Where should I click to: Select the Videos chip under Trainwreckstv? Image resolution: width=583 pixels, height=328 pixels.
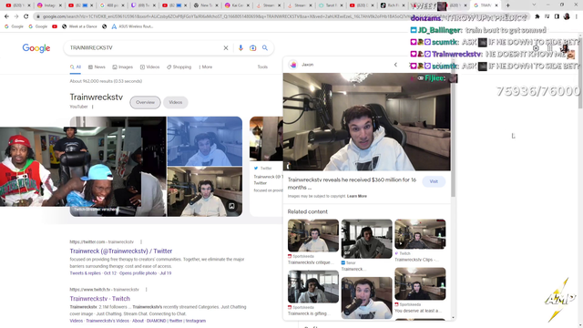tap(176, 102)
